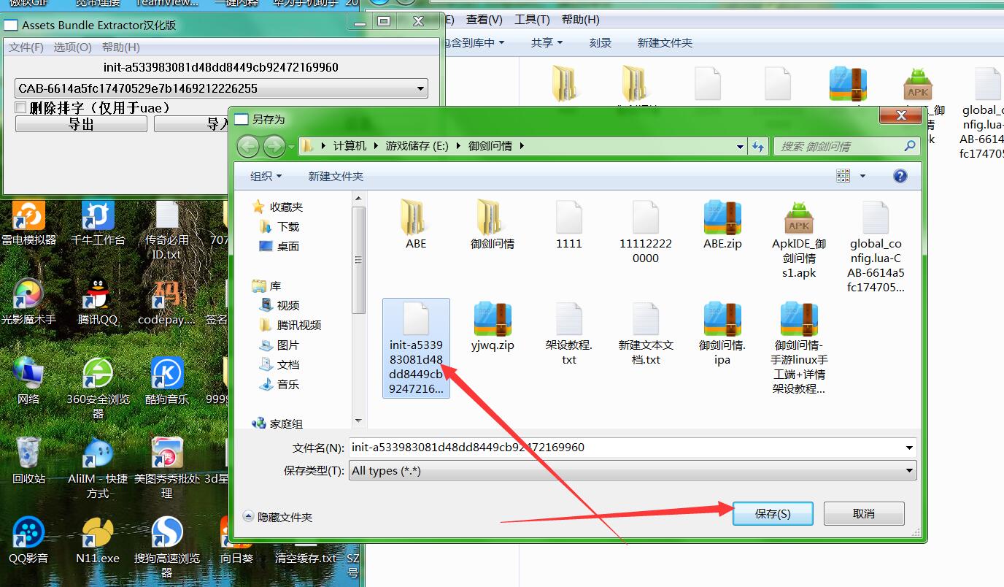Open the 组织 dropdown menu
The image size is (1004, 587).
pyautogui.click(x=266, y=176)
